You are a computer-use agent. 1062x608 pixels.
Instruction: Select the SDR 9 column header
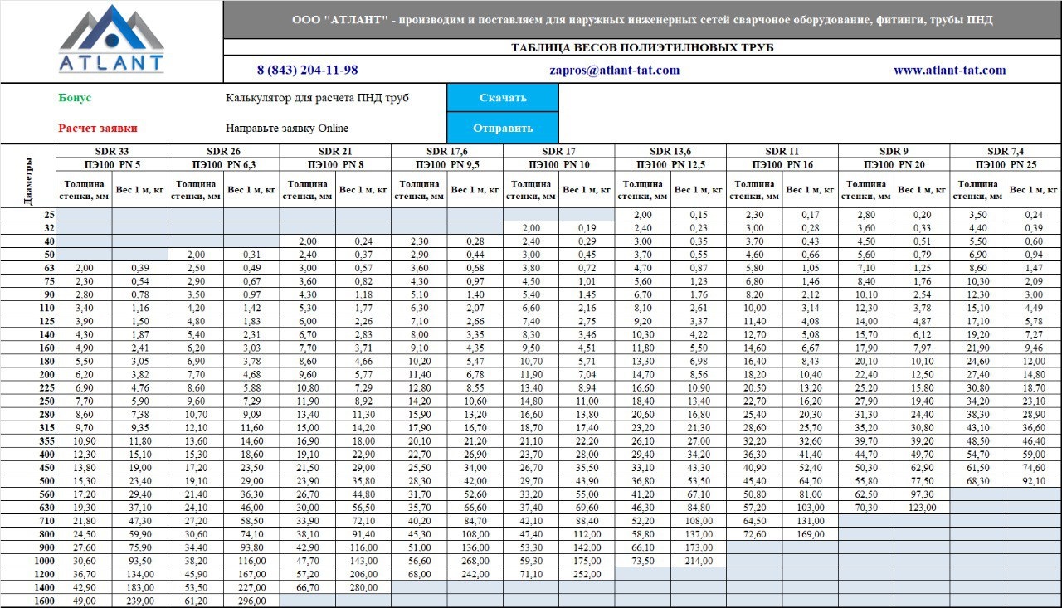coord(894,151)
